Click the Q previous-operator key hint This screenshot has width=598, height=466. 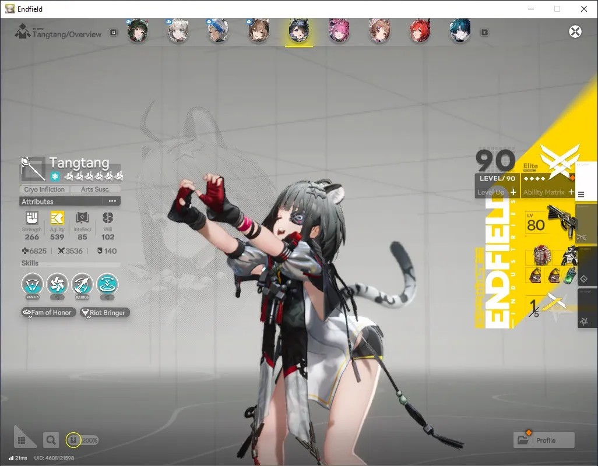coord(113,33)
